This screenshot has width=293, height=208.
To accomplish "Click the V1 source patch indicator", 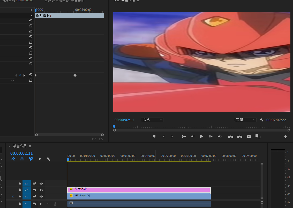I will coord(13,196).
